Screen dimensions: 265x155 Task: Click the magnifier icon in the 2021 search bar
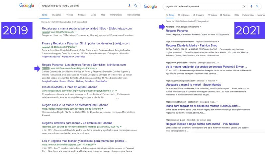(257, 6)
